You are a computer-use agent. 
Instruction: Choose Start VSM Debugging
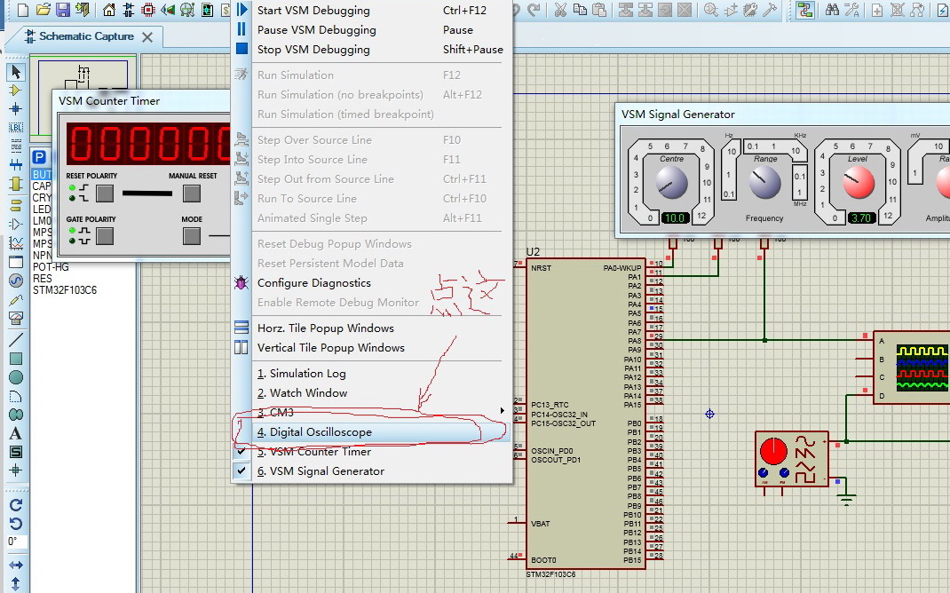pos(313,11)
